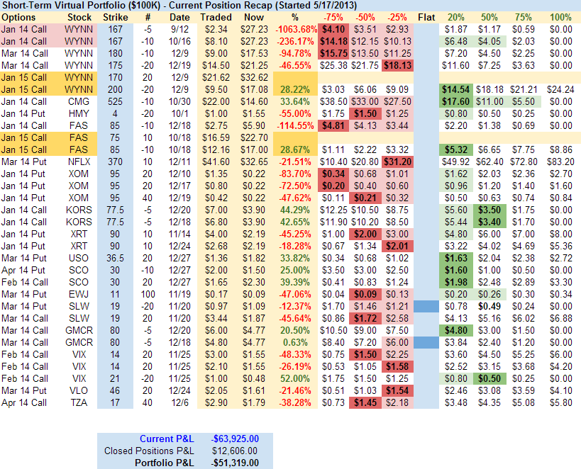Select the green highlighted $14.54 cell
Viewport: 581px width, 469px height.
tap(454, 89)
